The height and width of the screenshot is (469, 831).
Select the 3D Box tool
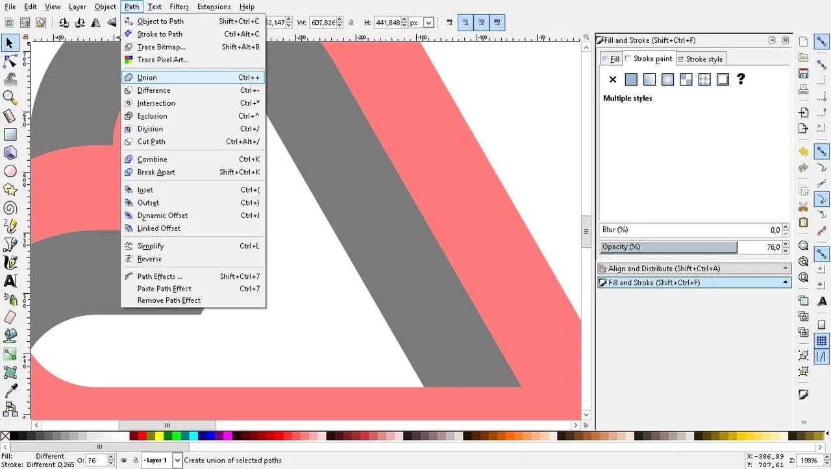10,152
